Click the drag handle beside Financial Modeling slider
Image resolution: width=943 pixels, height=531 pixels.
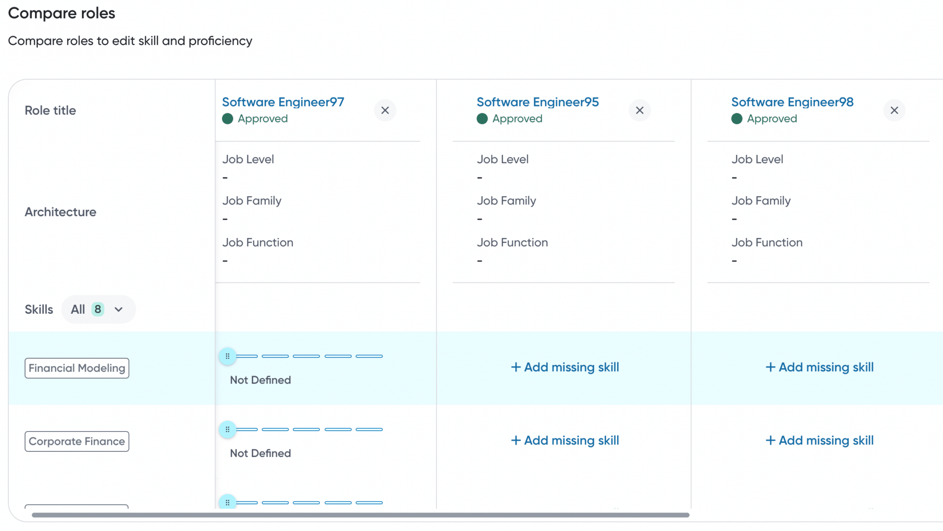pyautogui.click(x=227, y=356)
